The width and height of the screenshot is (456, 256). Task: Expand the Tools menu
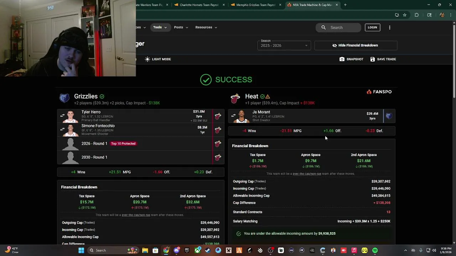click(160, 27)
